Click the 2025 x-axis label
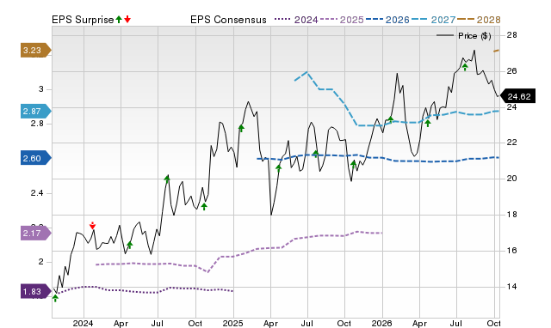 [232, 323]
